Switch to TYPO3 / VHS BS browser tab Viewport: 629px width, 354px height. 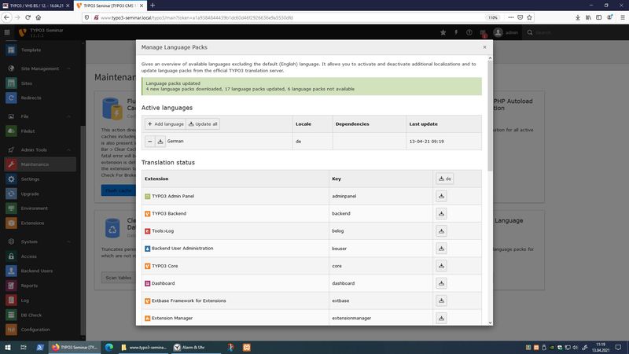[36, 6]
